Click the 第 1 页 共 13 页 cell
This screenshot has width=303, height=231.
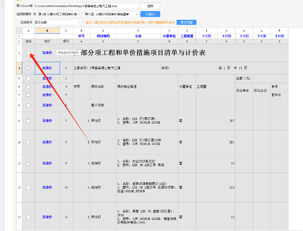point(253,68)
